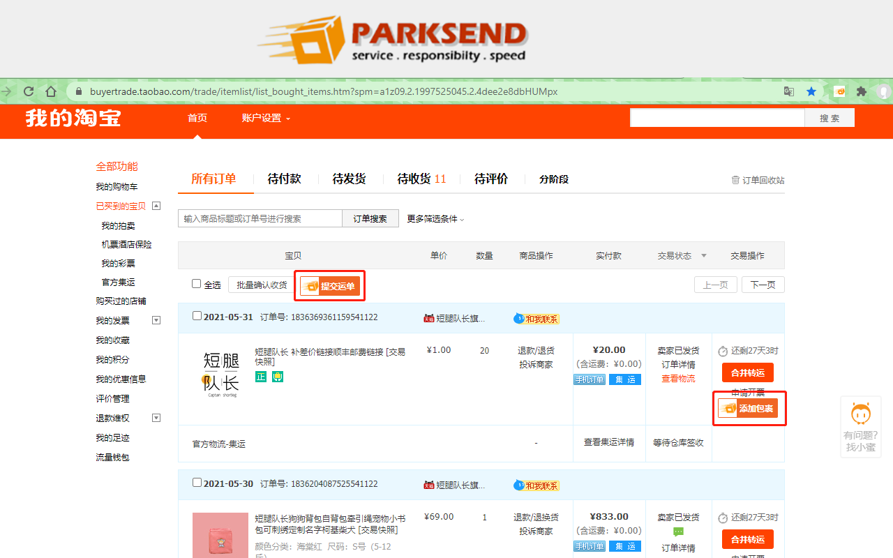The width and height of the screenshot is (893, 558).
Task: Open the 账户设置 dropdown menu
Action: coord(266,118)
